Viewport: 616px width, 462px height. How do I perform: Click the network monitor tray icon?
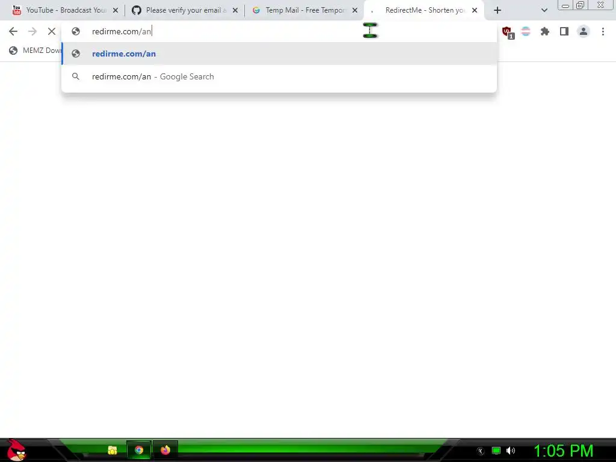point(496,451)
